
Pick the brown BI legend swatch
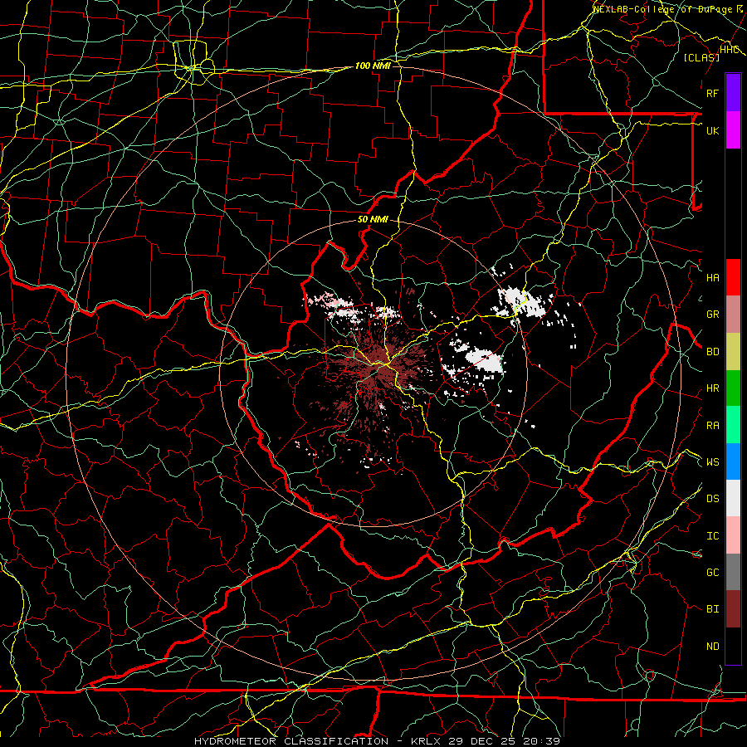pyautogui.click(x=733, y=609)
